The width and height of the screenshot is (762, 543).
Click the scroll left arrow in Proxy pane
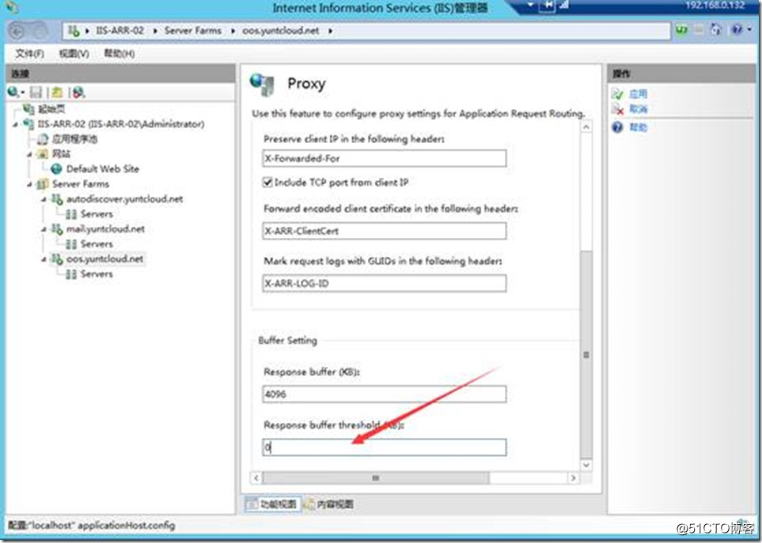[x=256, y=478]
